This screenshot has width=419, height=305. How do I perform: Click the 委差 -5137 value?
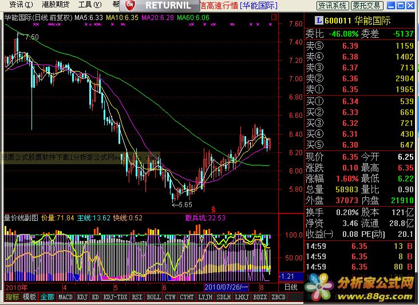(403, 34)
